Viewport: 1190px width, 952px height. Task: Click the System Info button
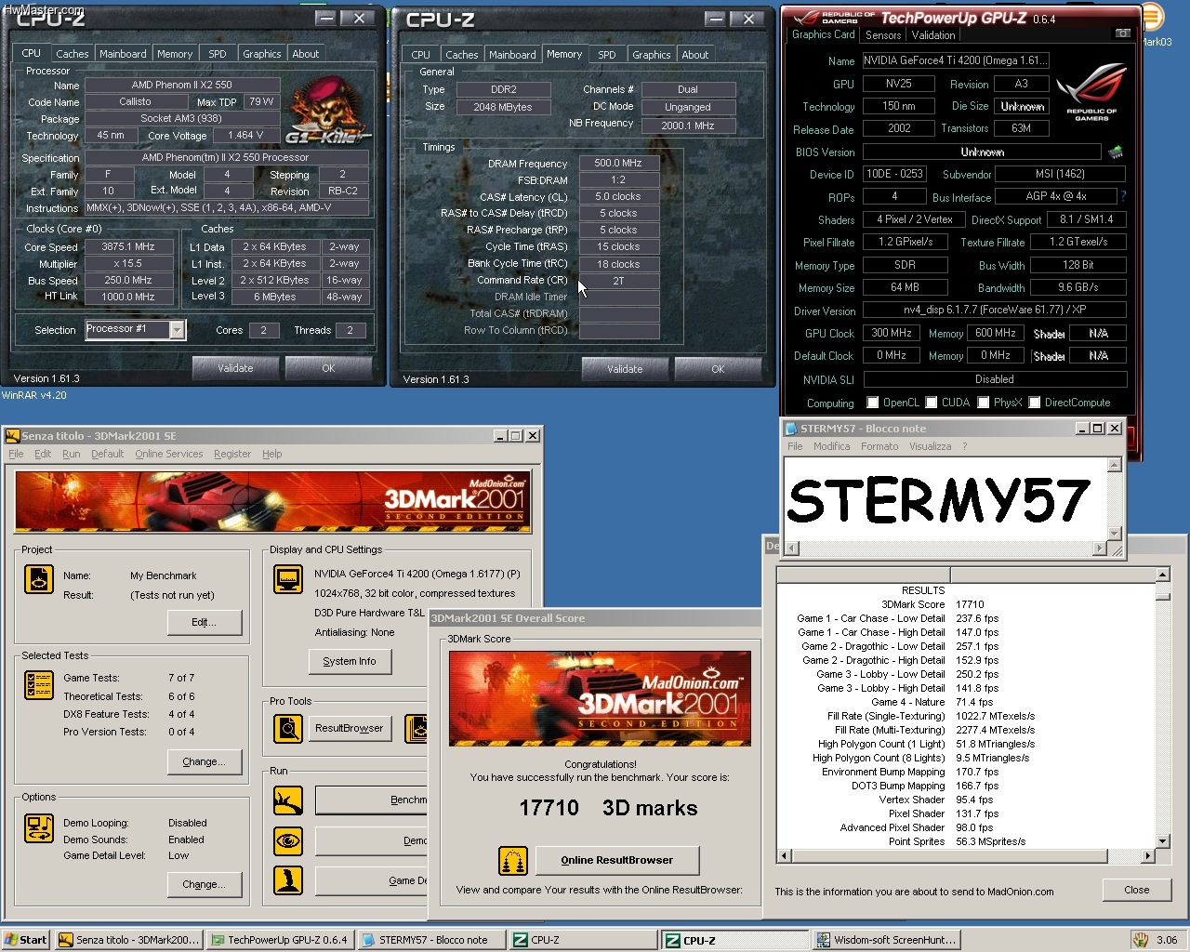pyautogui.click(x=350, y=661)
